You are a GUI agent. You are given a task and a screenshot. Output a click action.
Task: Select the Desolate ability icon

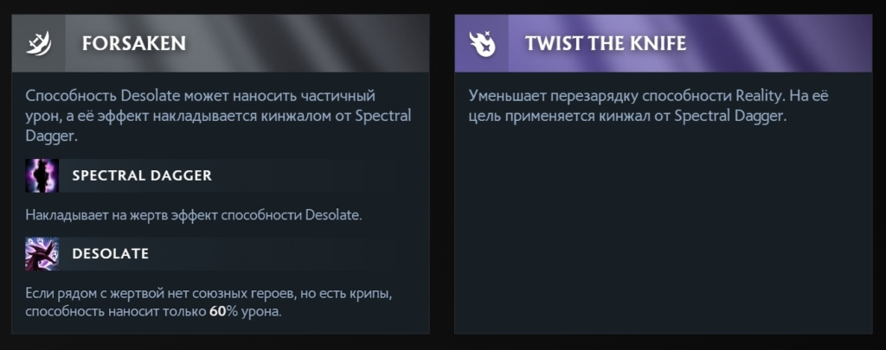click(42, 254)
